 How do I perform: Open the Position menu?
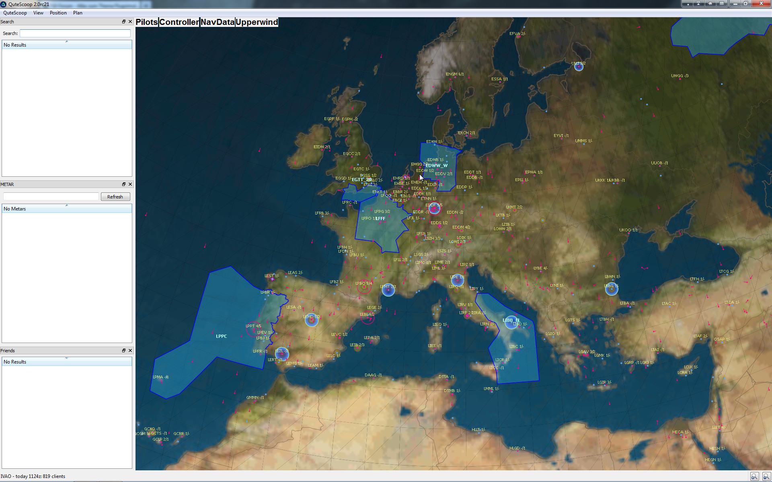pos(58,13)
